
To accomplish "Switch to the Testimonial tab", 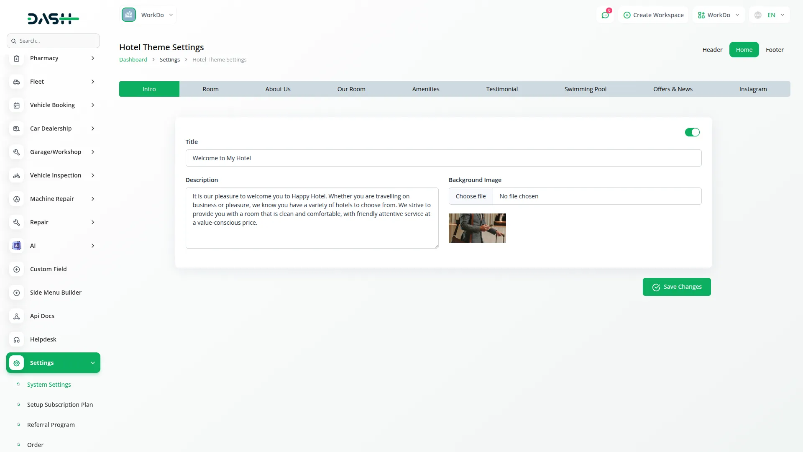I will point(502,89).
